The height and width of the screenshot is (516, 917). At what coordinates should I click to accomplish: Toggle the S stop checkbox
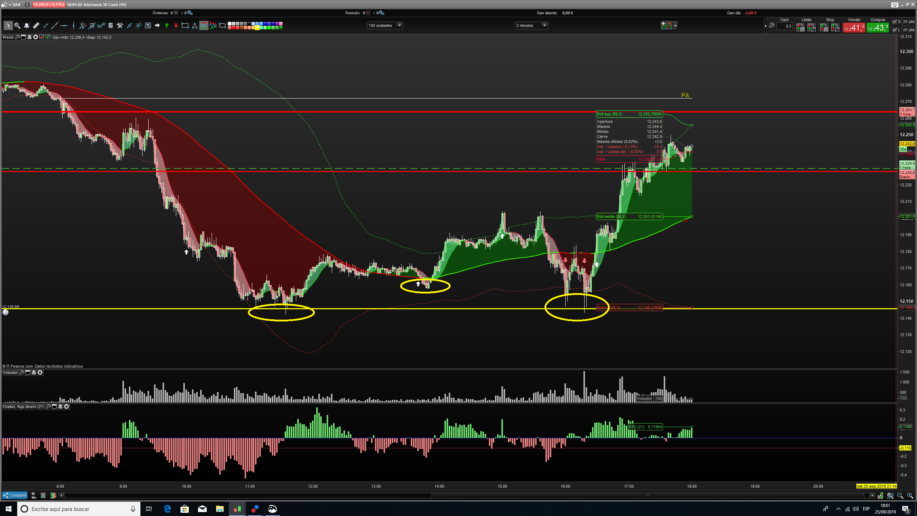tap(895, 21)
